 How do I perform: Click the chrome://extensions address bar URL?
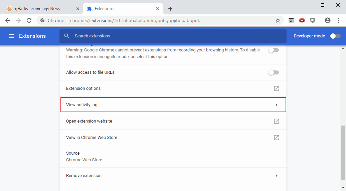[x=135, y=20]
